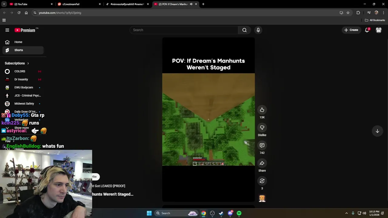Open Dr Insanity channel subscription
This screenshot has height=218, width=388.
point(23,79)
